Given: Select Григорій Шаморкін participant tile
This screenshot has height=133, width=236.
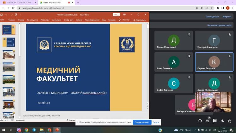Looking at the screenshot, I should click(214, 40).
